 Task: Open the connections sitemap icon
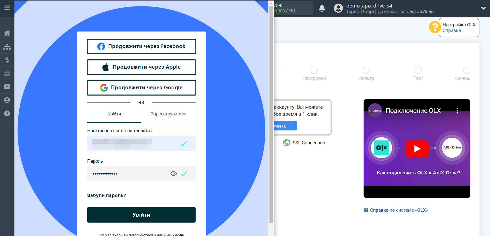(7, 46)
